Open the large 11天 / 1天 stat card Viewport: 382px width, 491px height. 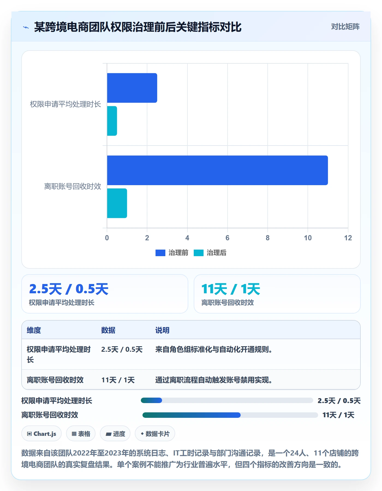pyautogui.click(x=277, y=294)
